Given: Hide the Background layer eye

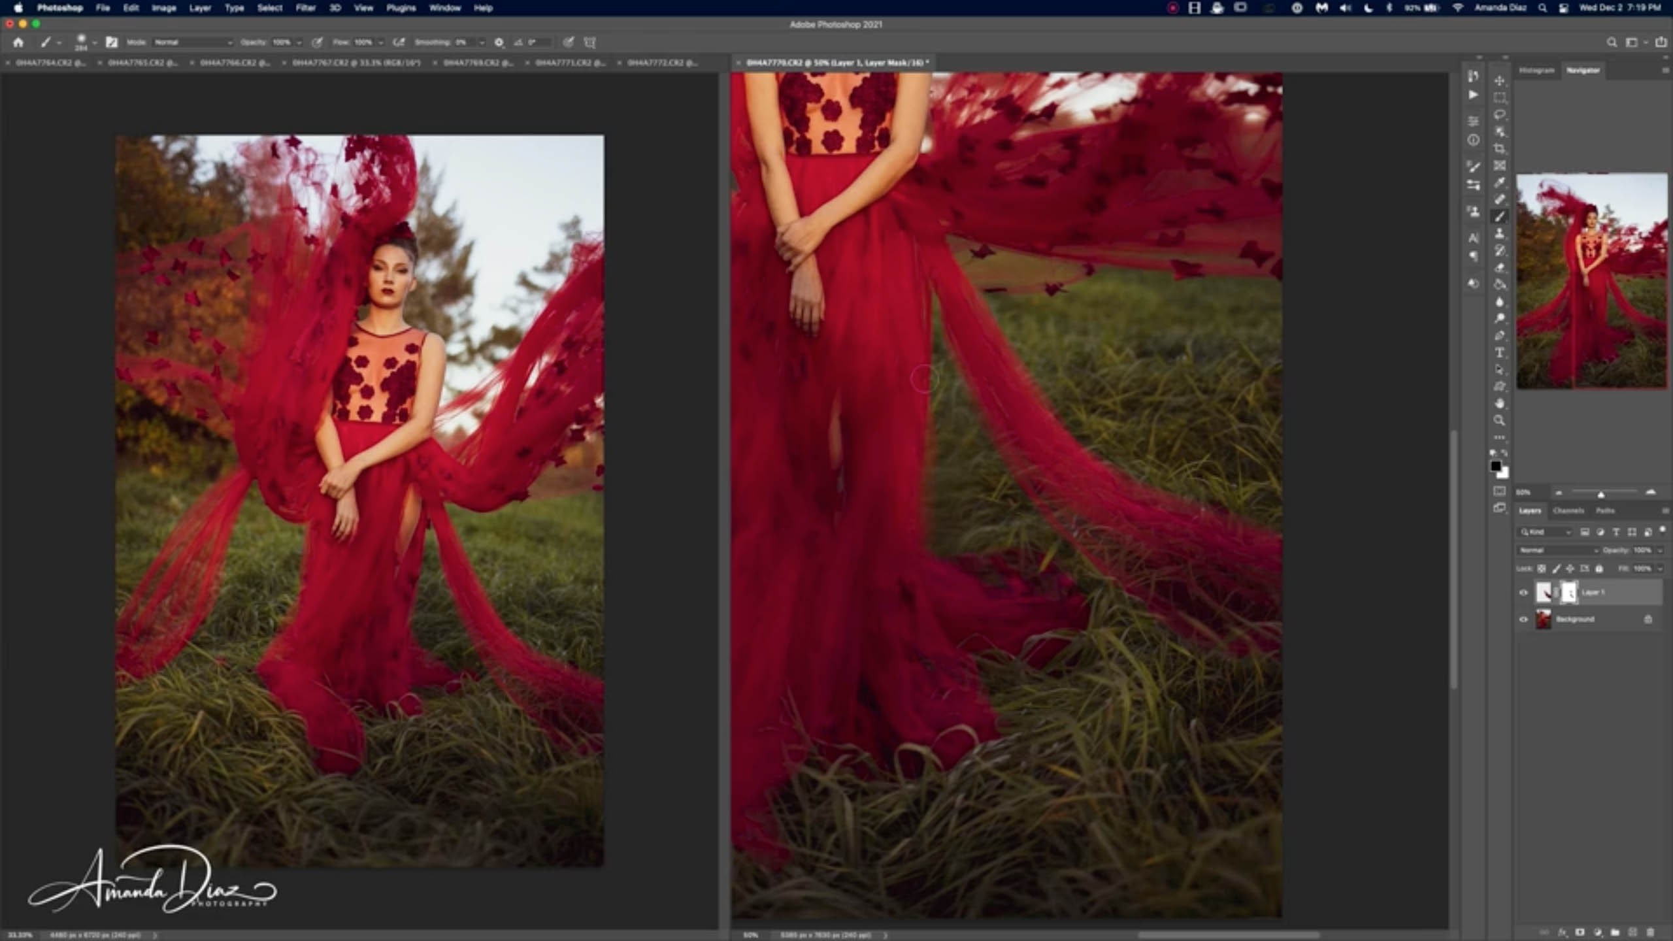Looking at the screenshot, I should point(1523,619).
